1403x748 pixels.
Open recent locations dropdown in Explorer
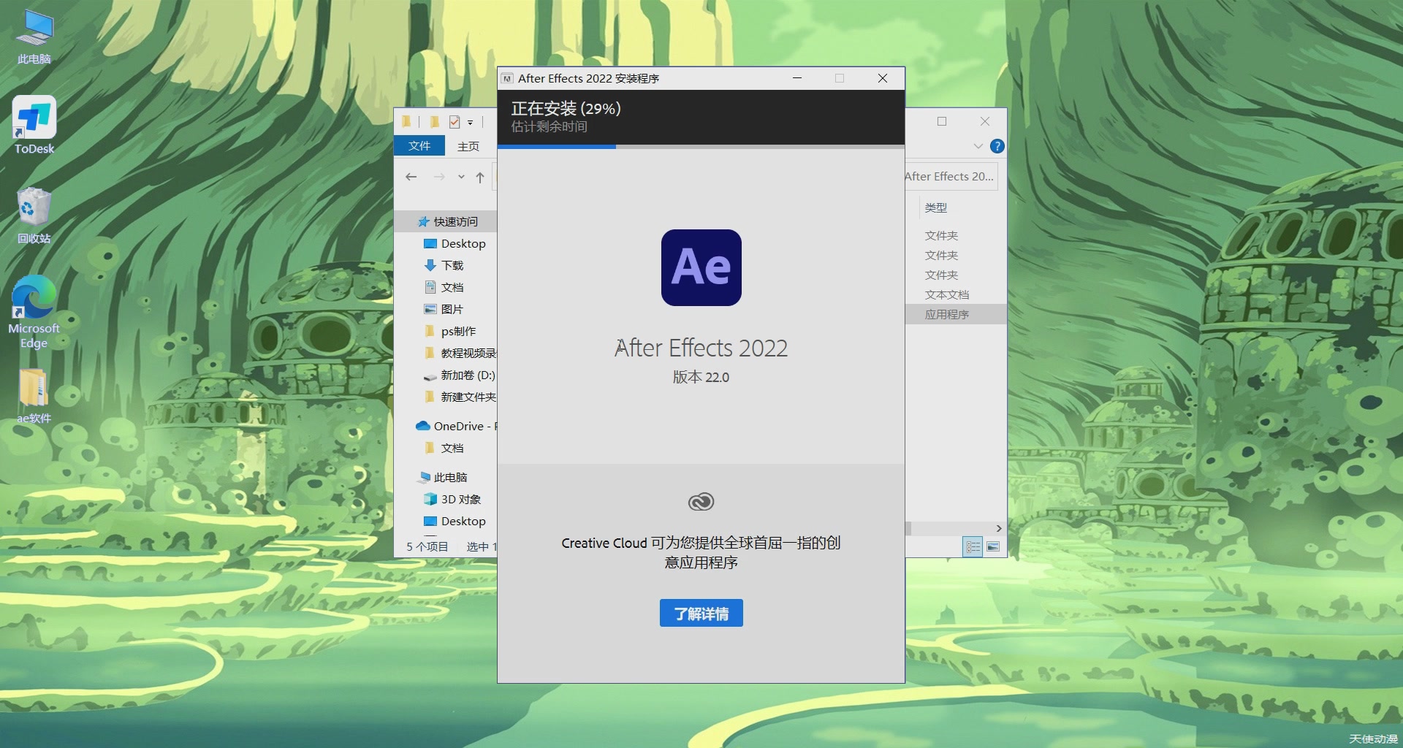461,177
